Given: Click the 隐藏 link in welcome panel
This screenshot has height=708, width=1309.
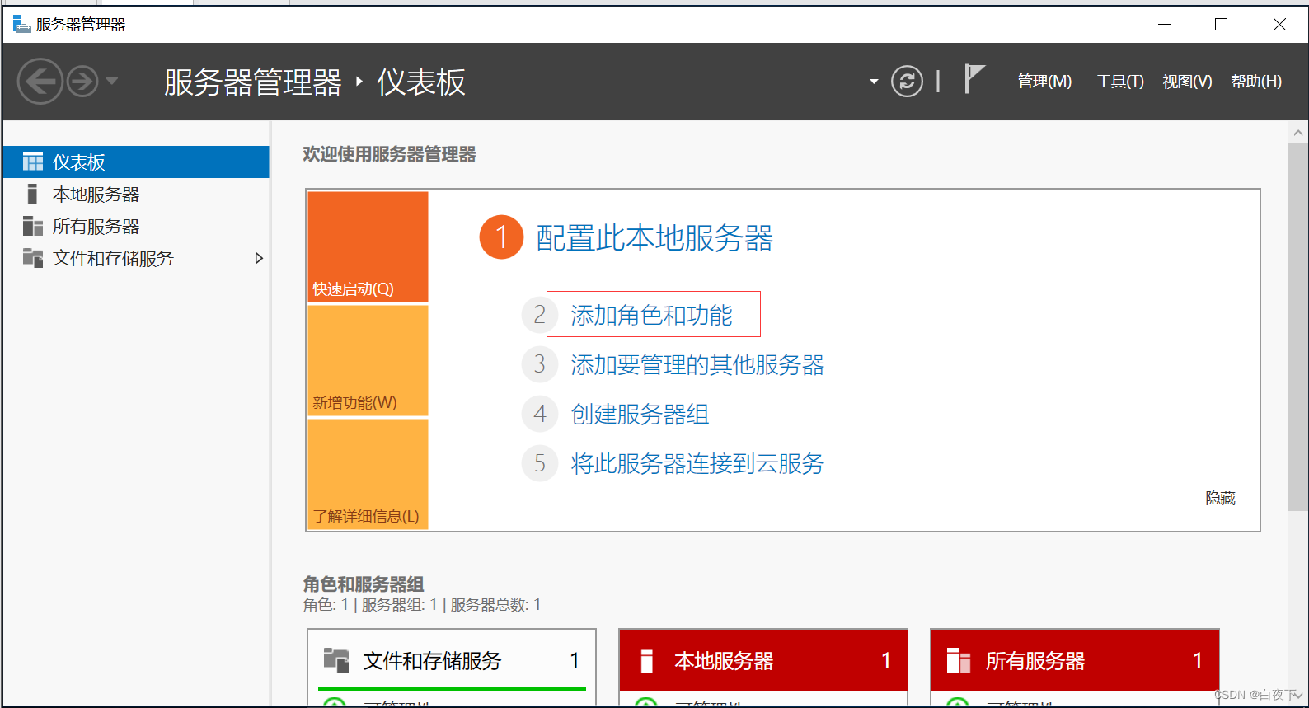Looking at the screenshot, I should [1220, 498].
